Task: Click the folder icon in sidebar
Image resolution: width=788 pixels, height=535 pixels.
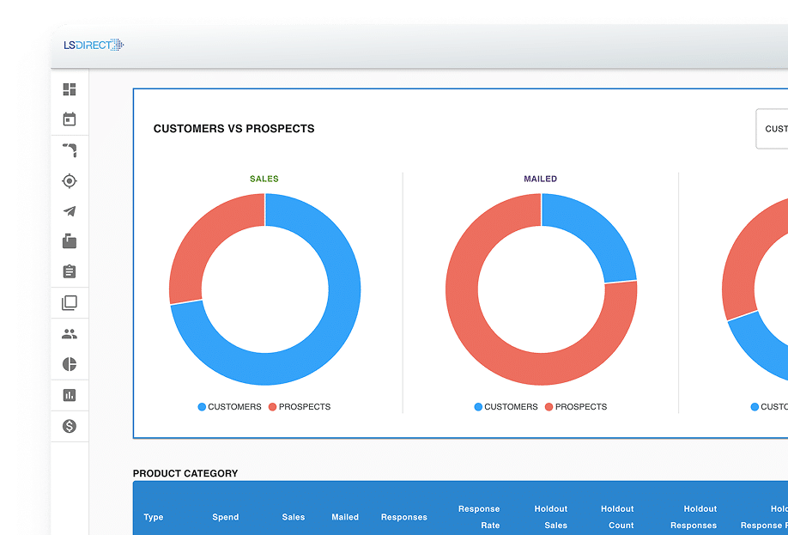Action: coord(70,241)
